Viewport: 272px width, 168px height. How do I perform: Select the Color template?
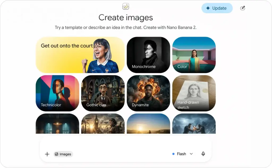(x=194, y=55)
